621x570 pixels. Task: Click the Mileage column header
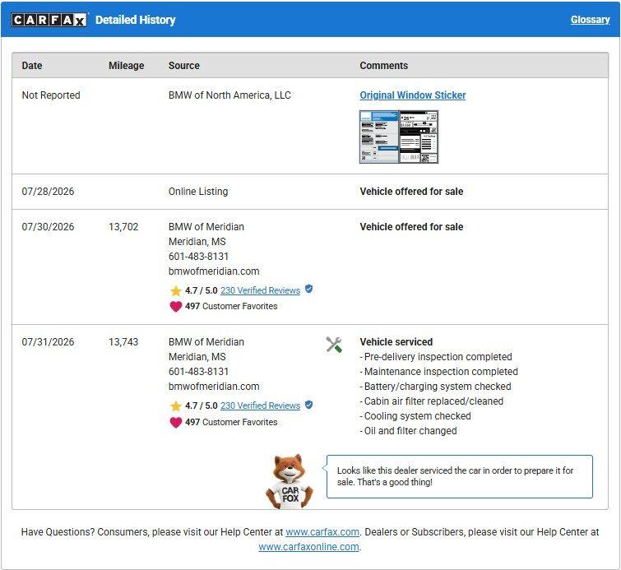pos(127,65)
